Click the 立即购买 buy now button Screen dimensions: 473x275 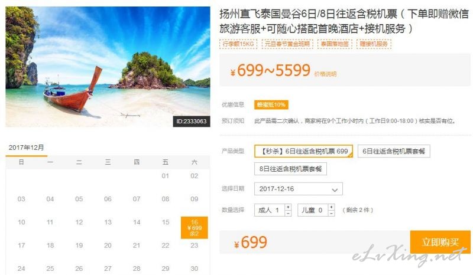click(x=440, y=242)
